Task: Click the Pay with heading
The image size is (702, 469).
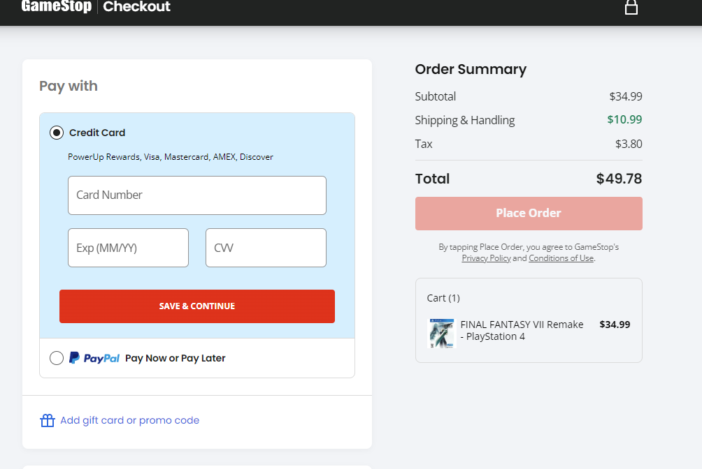Action: (68, 87)
